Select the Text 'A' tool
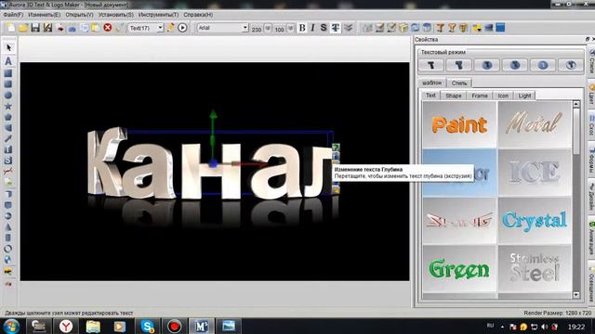 8,60
